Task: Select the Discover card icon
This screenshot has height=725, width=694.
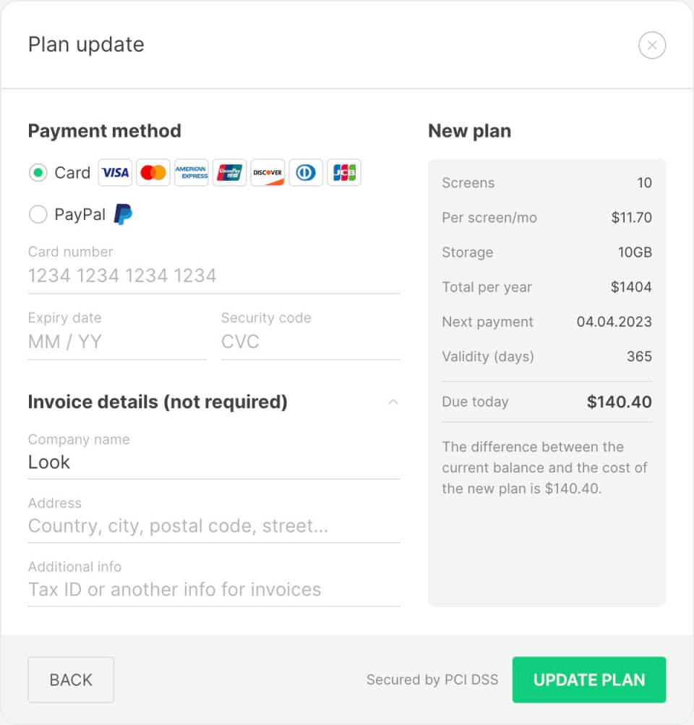Action: coord(267,172)
